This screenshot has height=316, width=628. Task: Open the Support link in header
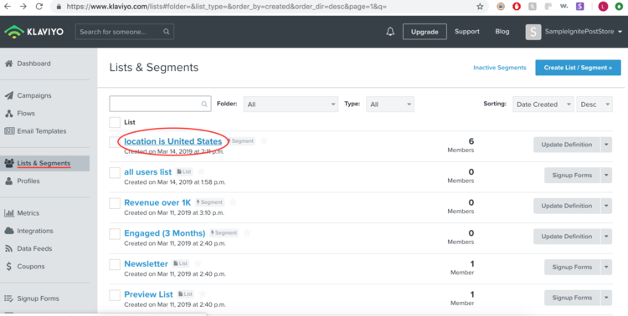click(x=467, y=32)
